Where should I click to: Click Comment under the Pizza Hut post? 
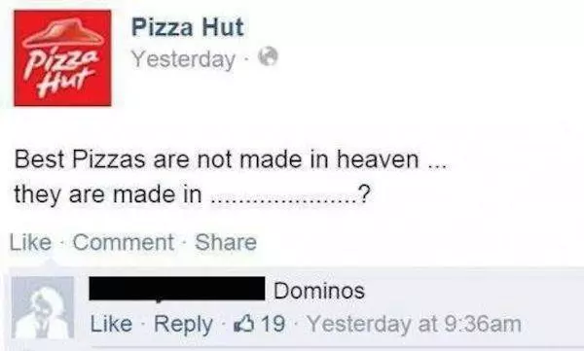point(124,242)
